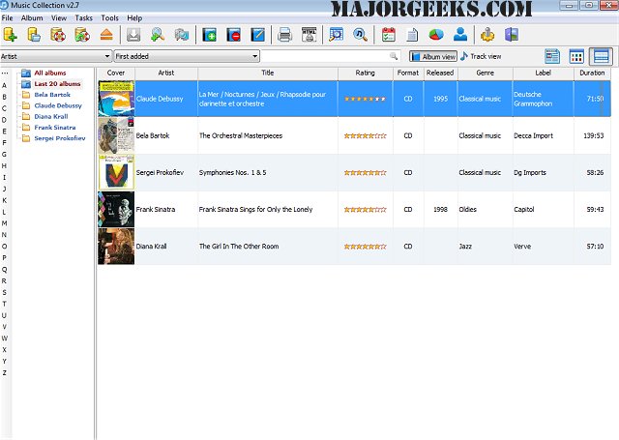Select the rightmost list layout toggle
This screenshot has width=619, height=440.
coord(601,57)
